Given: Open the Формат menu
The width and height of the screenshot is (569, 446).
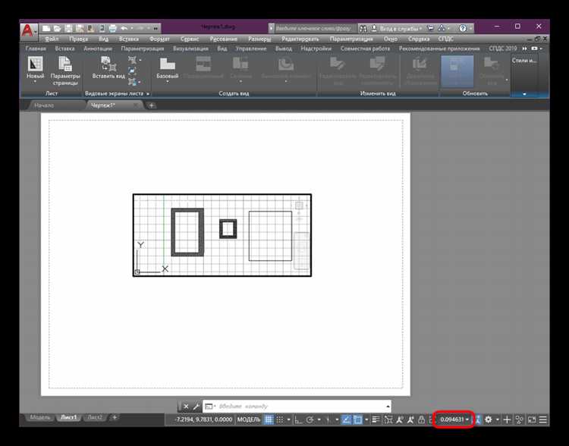Looking at the screenshot, I should pos(159,38).
